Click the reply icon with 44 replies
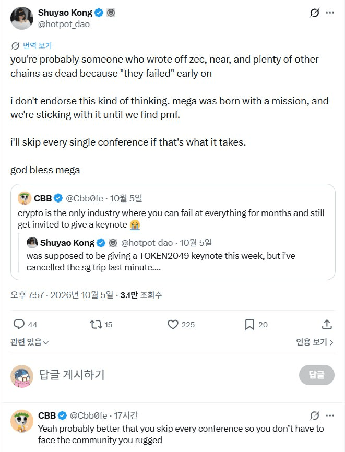This screenshot has width=345, height=452. click(x=19, y=324)
